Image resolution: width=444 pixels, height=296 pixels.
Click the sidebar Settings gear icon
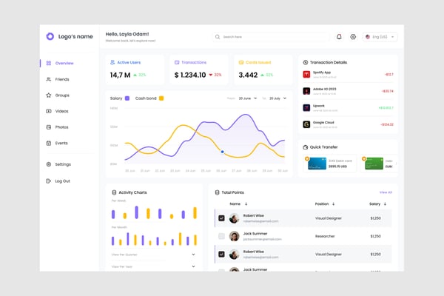[49, 164]
